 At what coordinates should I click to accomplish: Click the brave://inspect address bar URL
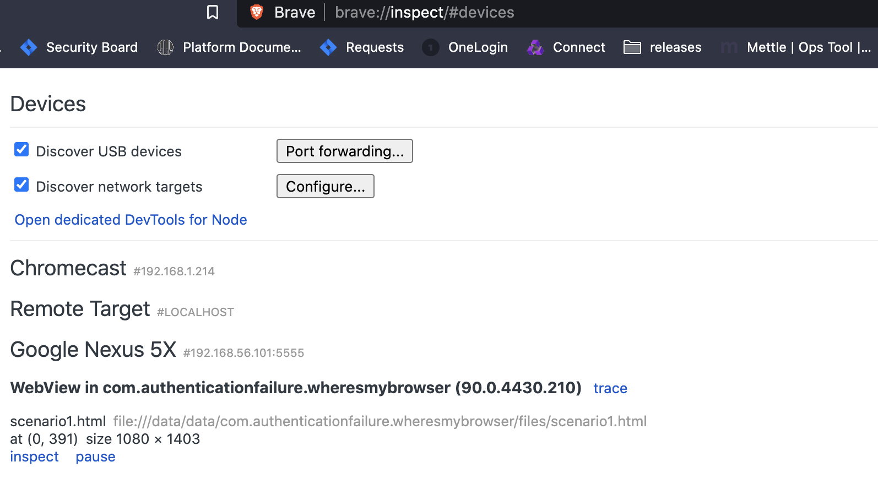click(424, 13)
